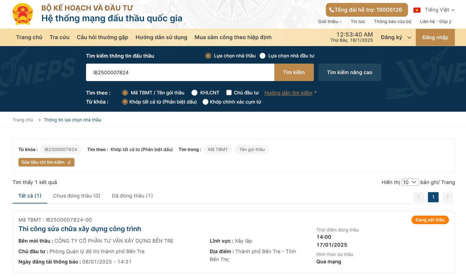The width and height of the screenshot is (466, 277).
Task: Open the records-per-page dropdown showing 10
Action: (410, 181)
